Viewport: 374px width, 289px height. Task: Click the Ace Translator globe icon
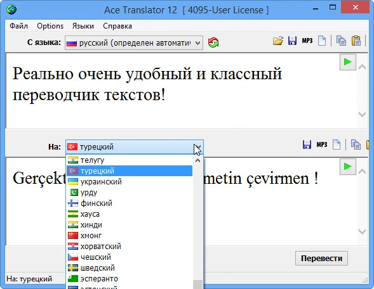tap(11, 10)
